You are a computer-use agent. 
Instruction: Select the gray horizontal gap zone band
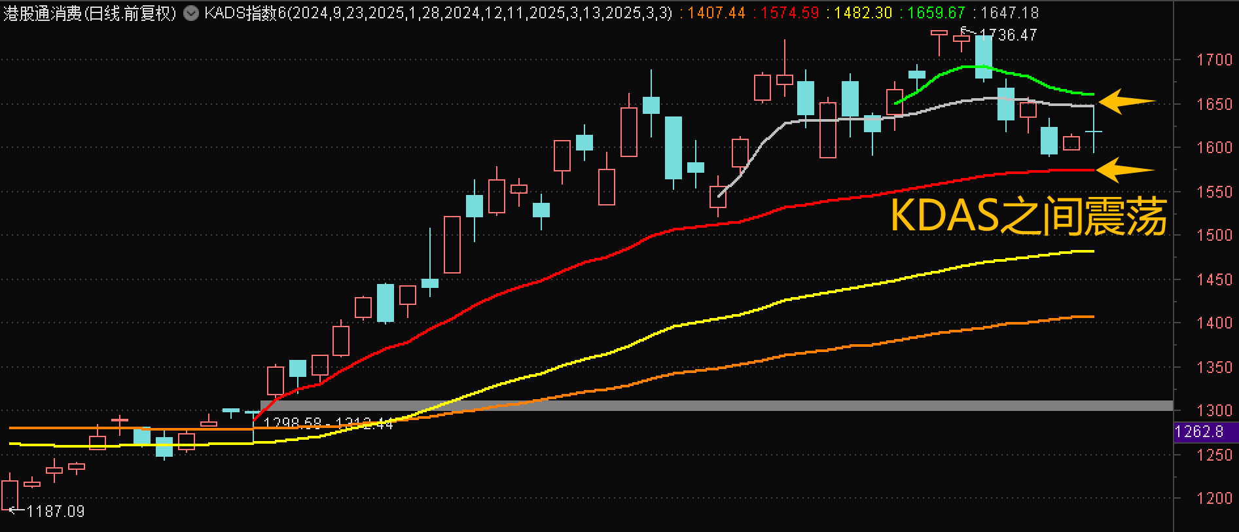(x=716, y=406)
